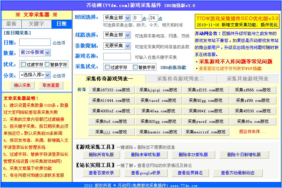Viewport: 282px width, 188px height.
Task: Open the 采集传奇游戏列表二 tab
Action: point(180,79)
